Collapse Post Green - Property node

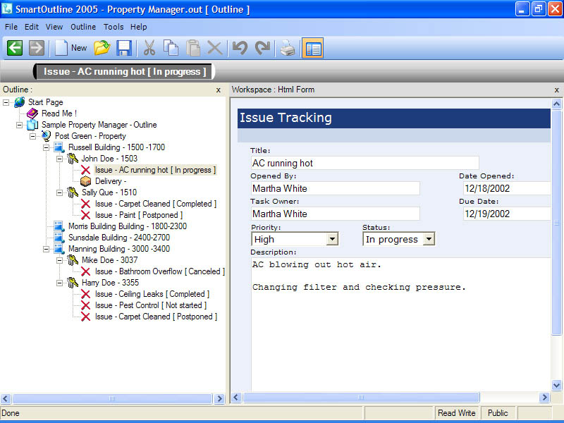tap(32, 136)
